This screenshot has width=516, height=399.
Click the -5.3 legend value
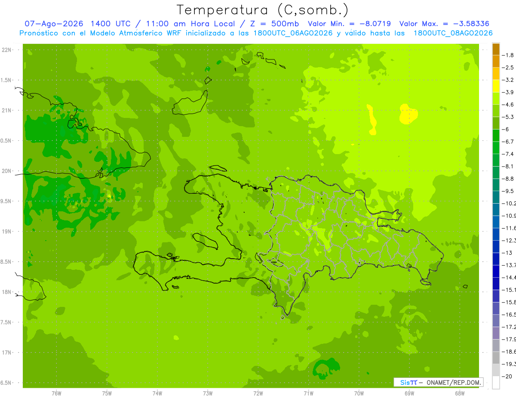point(508,117)
